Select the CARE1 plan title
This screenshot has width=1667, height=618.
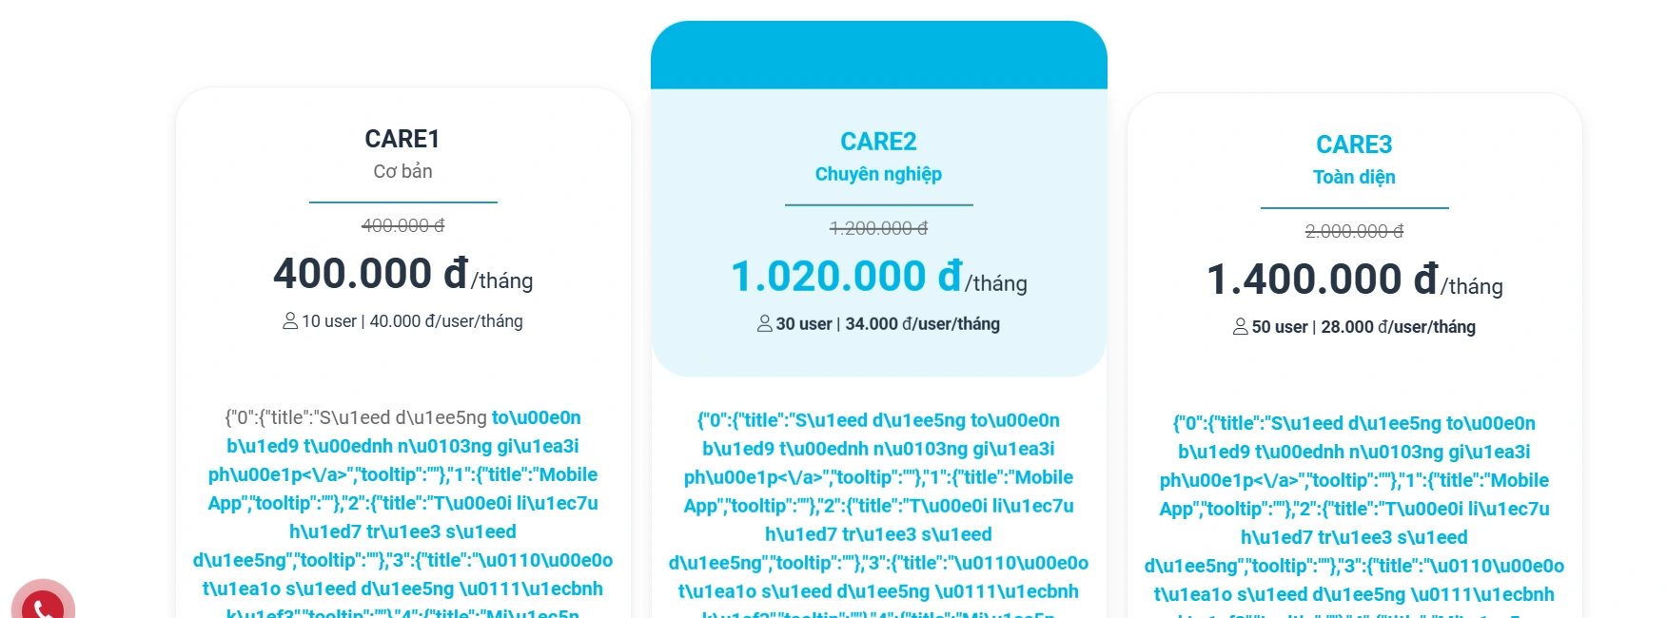(x=402, y=139)
